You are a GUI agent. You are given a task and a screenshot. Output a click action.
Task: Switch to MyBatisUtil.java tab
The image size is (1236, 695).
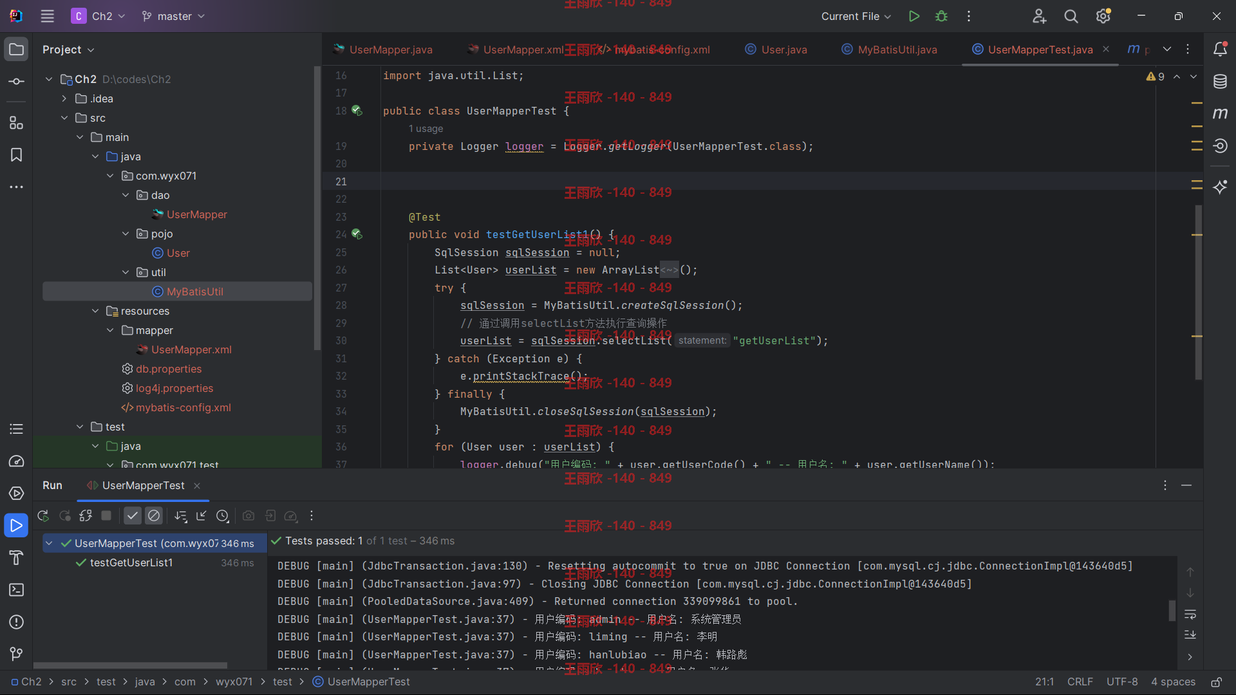pos(890,50)
